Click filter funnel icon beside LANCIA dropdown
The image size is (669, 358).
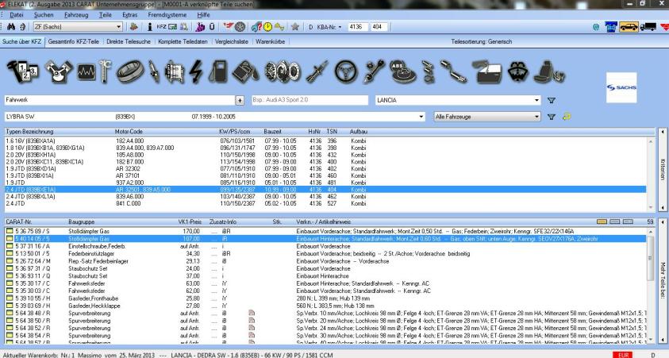pos(552,100)
